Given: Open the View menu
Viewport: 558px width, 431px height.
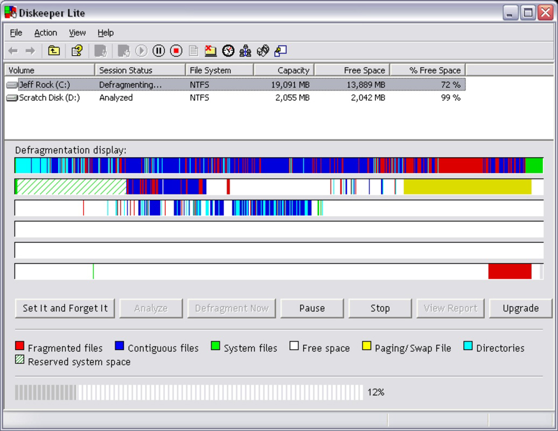Looking at the screenshot, I should (77, 32).
